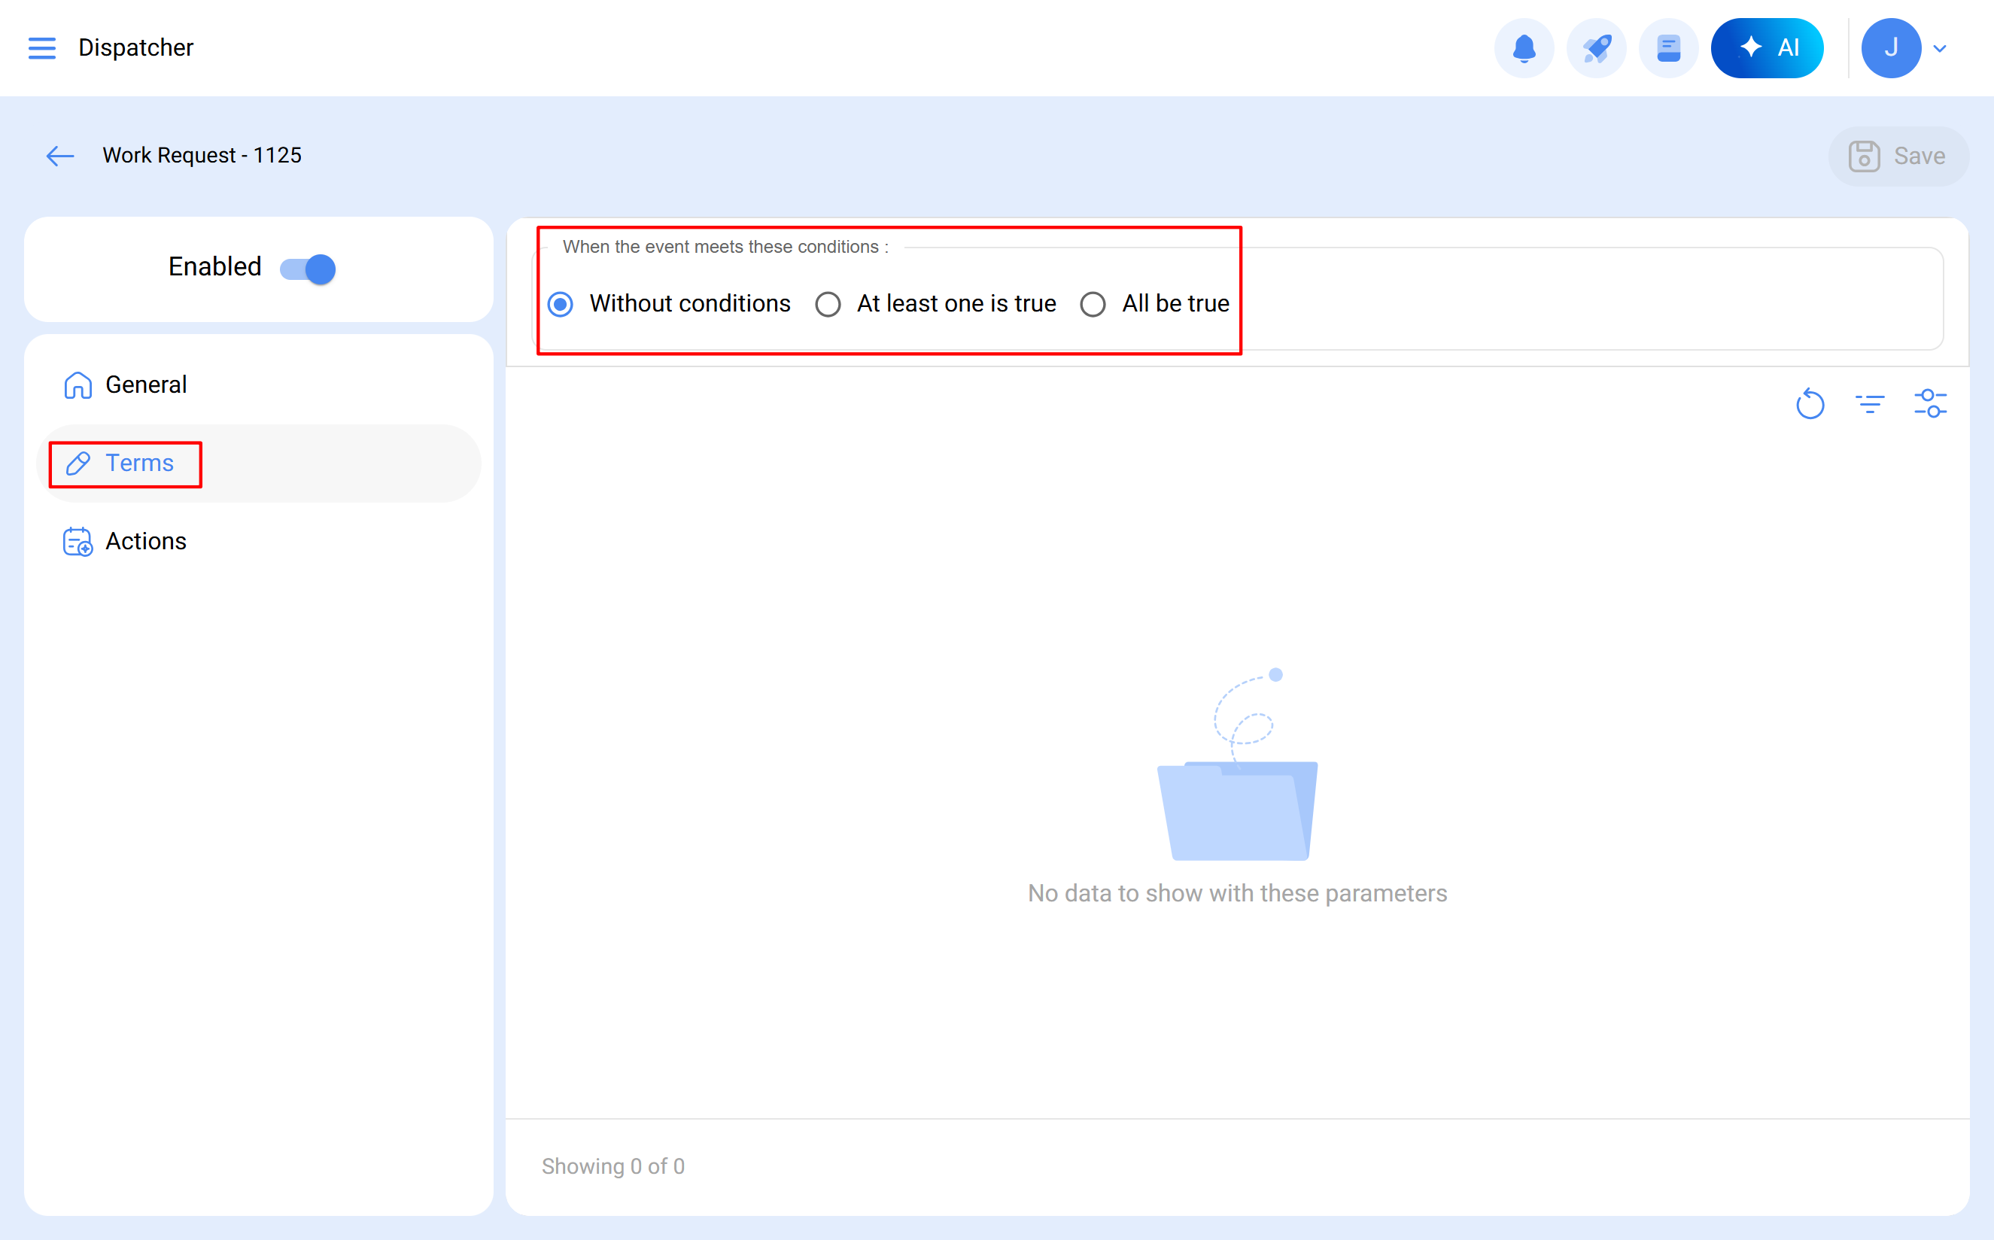Click the Work Request - 1125 title
This screenshot has width=1994, height=1240.
(x=202, y=156)
